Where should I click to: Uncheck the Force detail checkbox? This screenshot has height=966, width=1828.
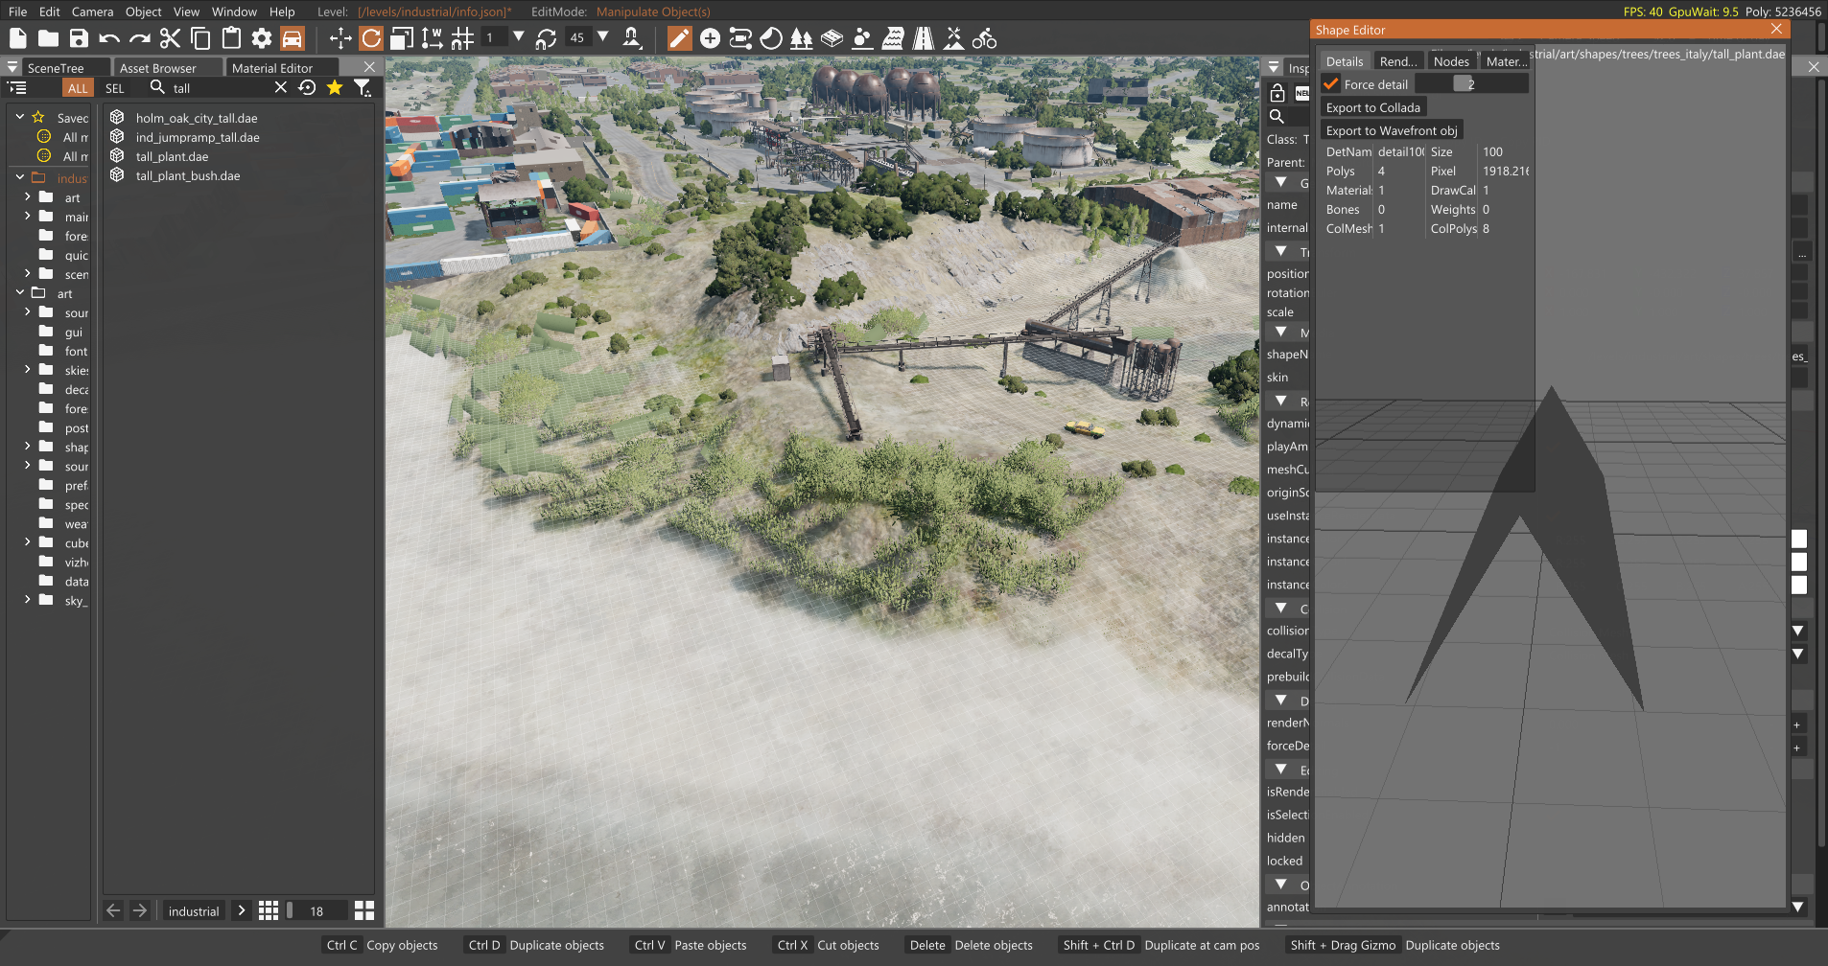1331,84
